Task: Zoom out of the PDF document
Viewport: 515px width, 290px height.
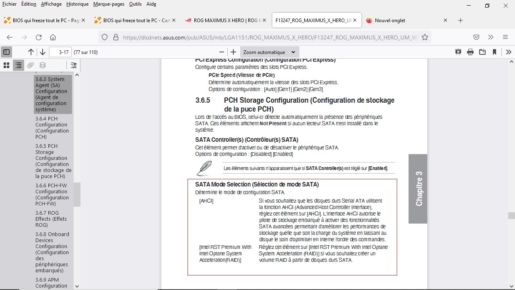Action: [x=221, y=52]
